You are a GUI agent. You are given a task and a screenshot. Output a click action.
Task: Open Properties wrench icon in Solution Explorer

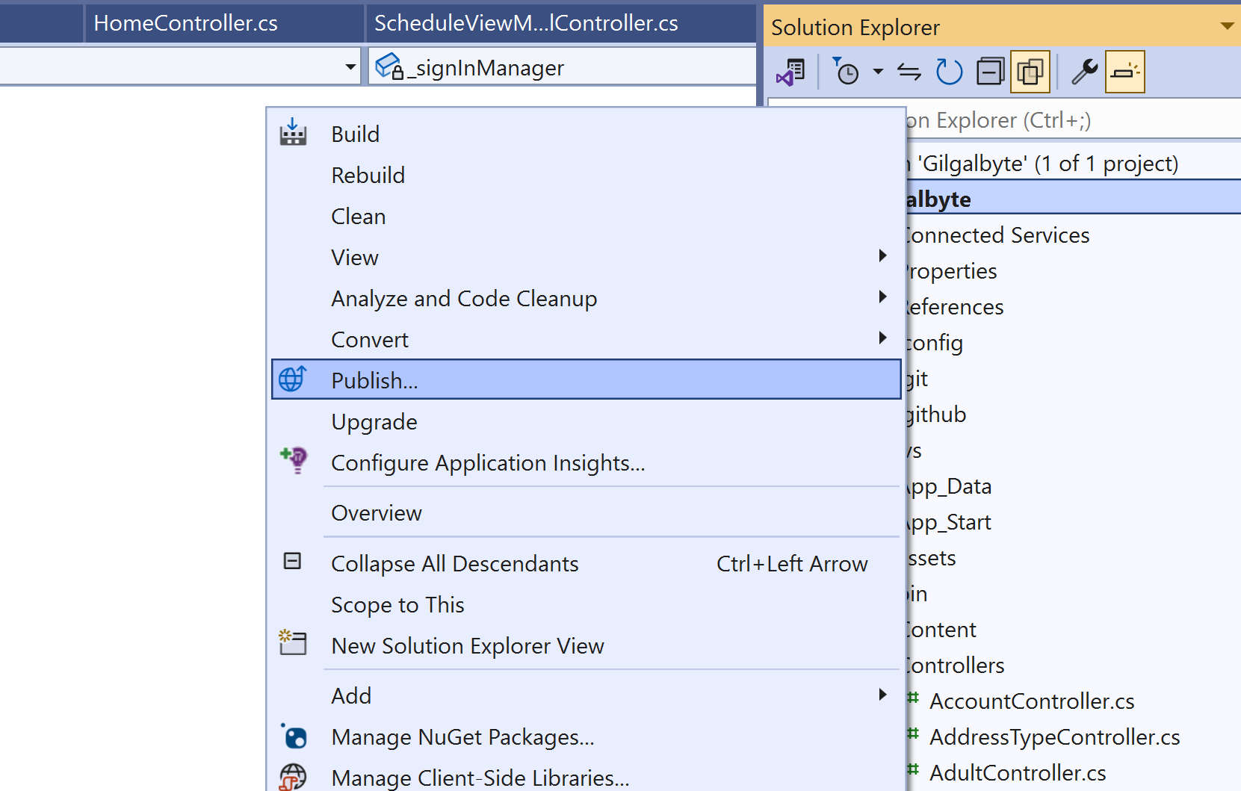click(x=1084, y=72)
